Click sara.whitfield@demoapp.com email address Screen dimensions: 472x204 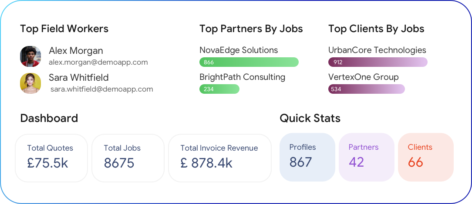pos(101,89)
